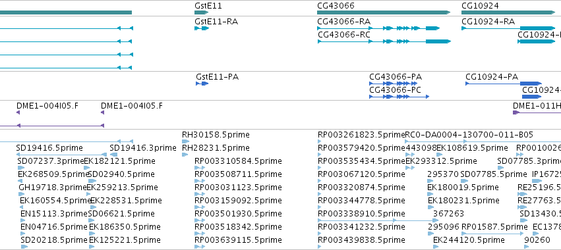This screenshot has width=561, height=250.
Task: Click the CG43066-RA transcript feature
Action: (x=378, y=28)
